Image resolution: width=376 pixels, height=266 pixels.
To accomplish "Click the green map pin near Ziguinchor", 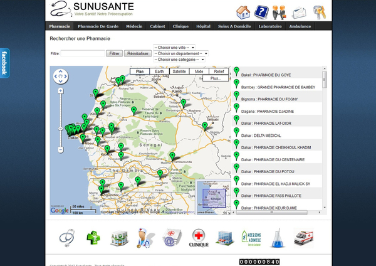I will tap(101, 189).
